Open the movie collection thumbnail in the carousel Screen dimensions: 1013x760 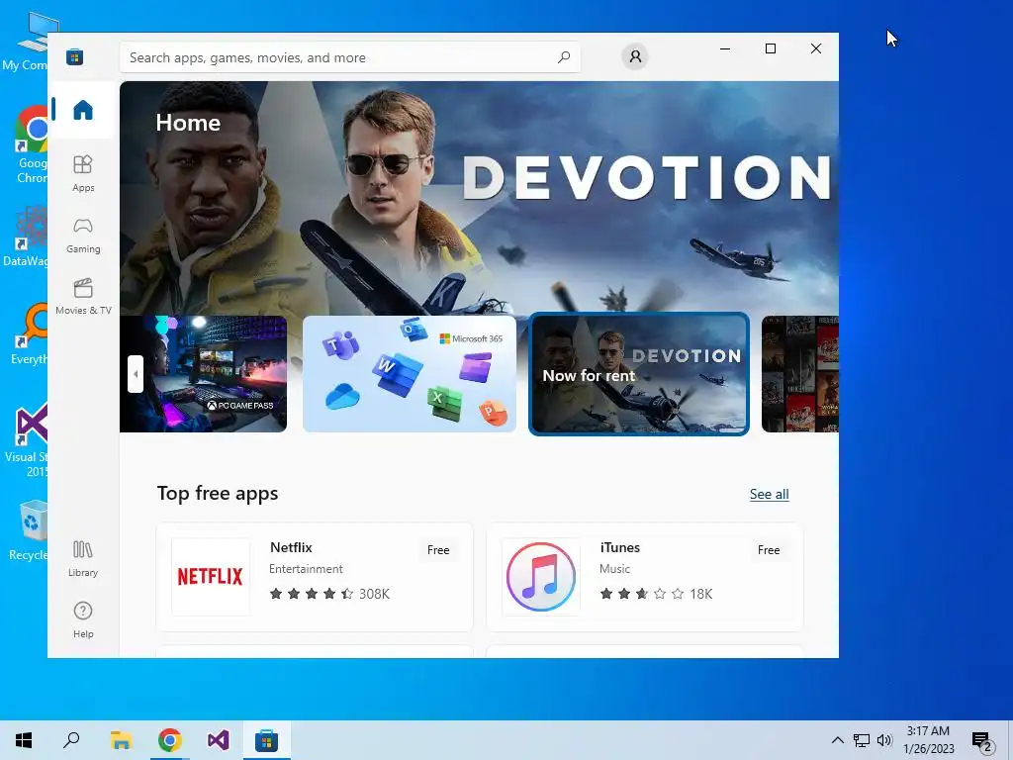(x=799, y=373)
